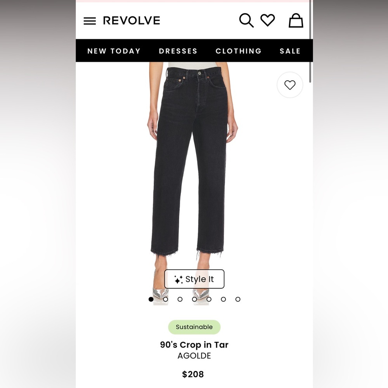Screen dimensions: 388x388
Task: Open the shopping bag icon
Action: 296,20
